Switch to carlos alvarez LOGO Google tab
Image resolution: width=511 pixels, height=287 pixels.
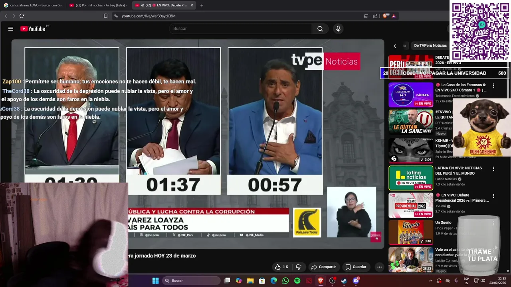coord(33,5)
